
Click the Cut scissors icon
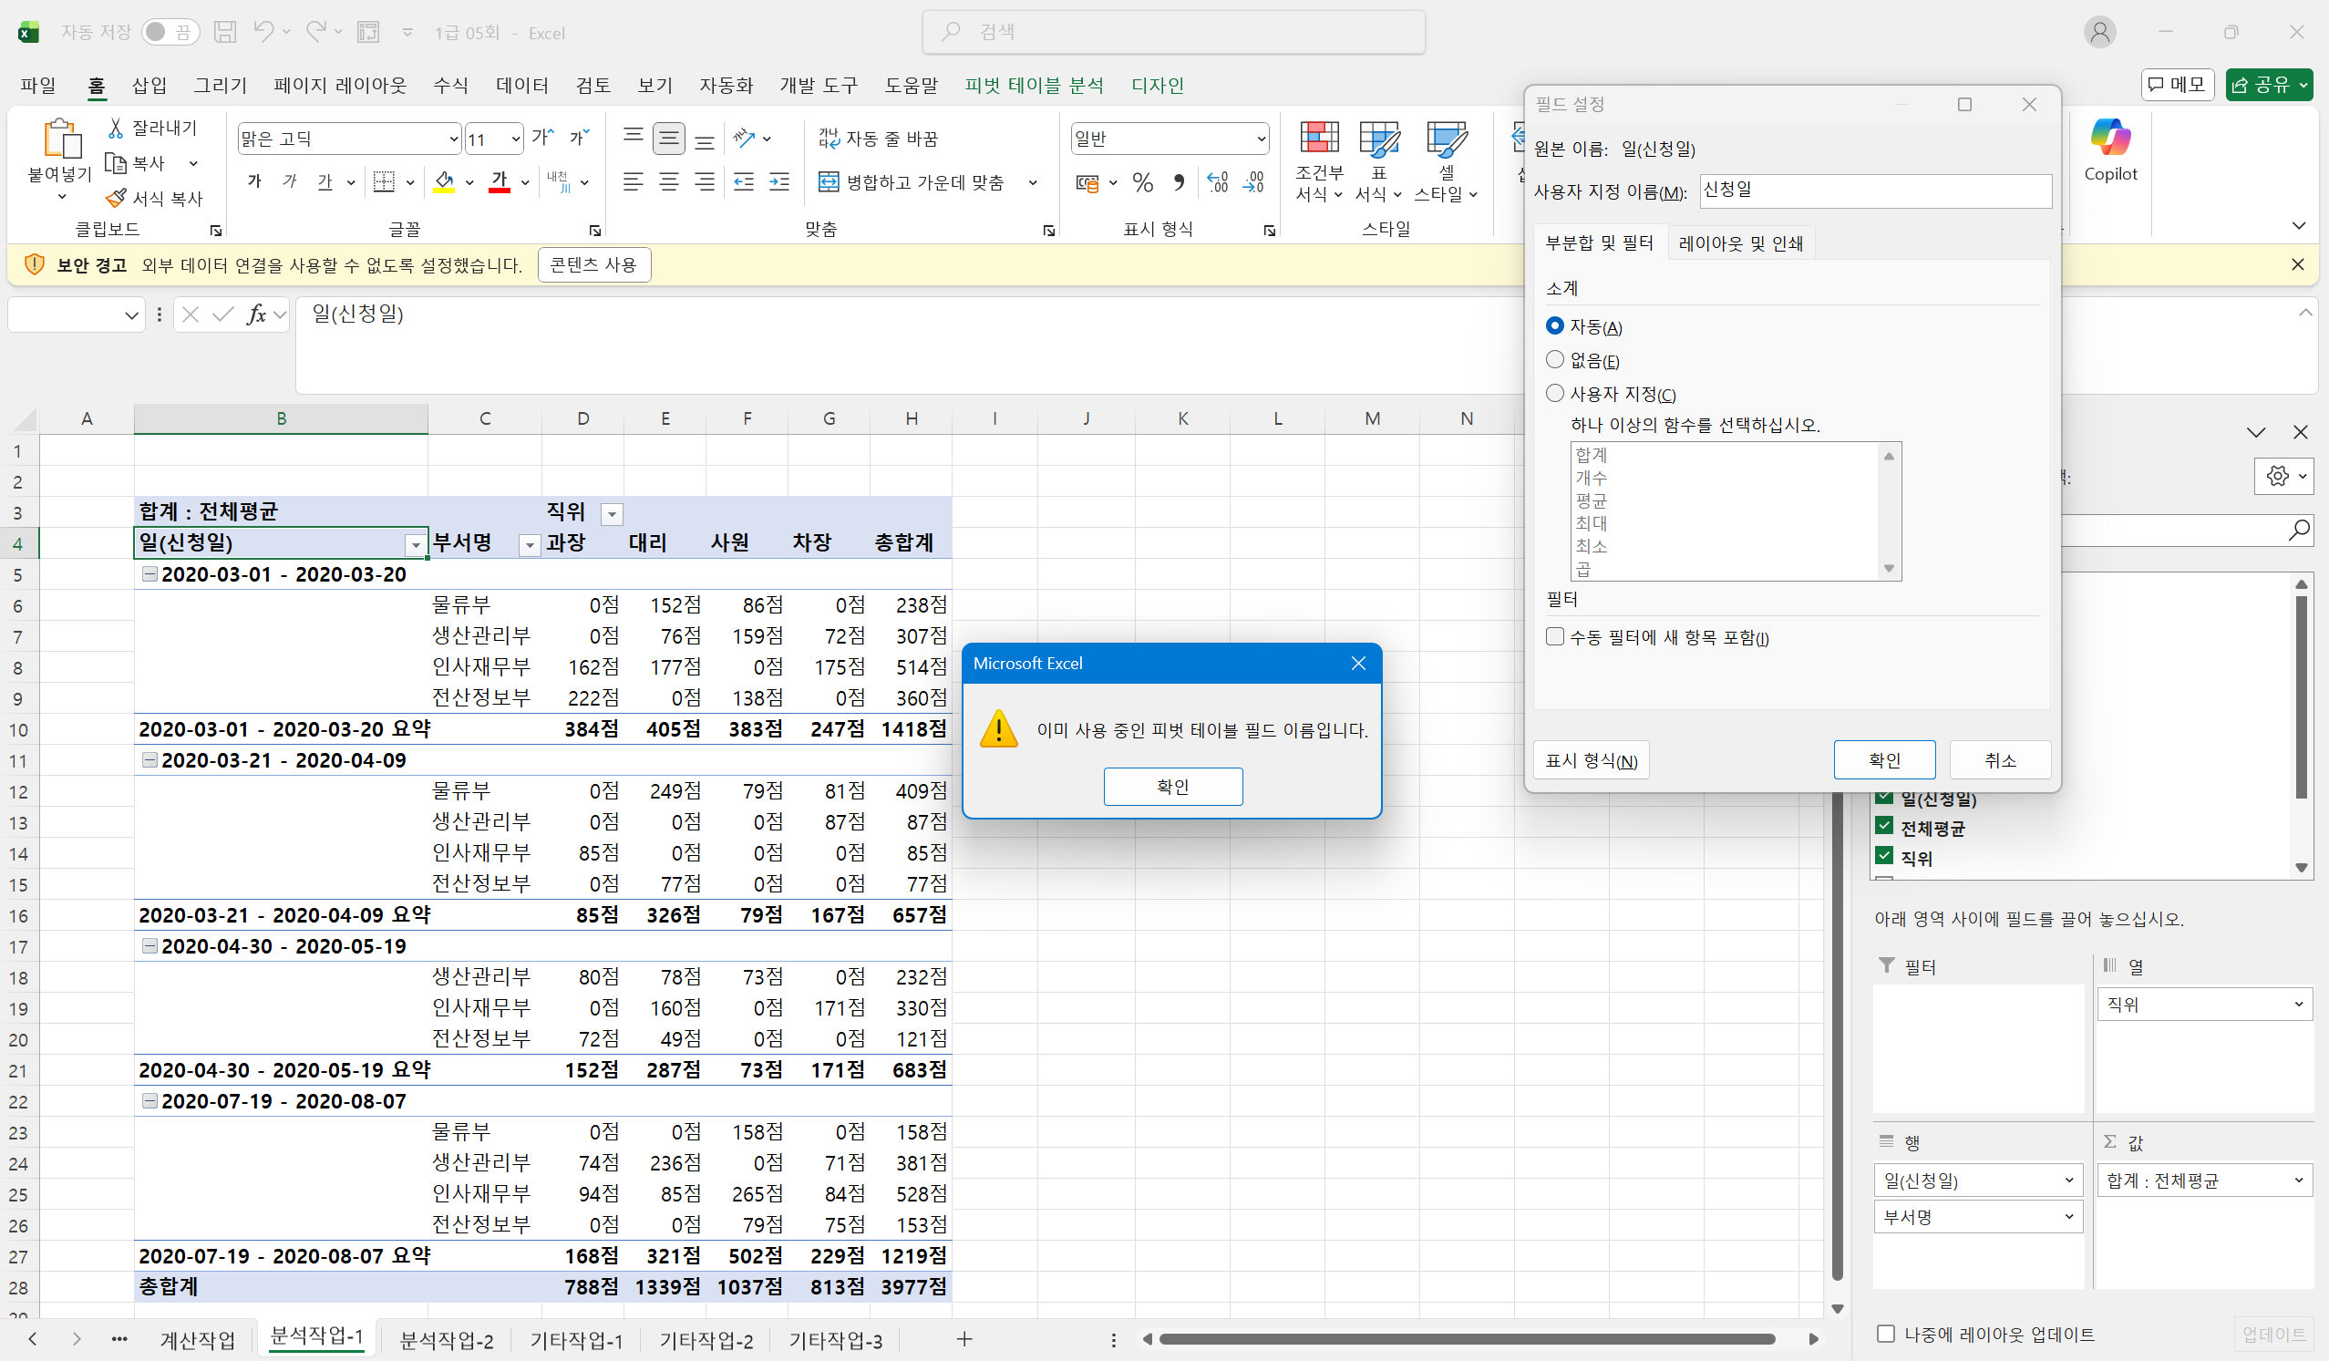click(116, 128)
